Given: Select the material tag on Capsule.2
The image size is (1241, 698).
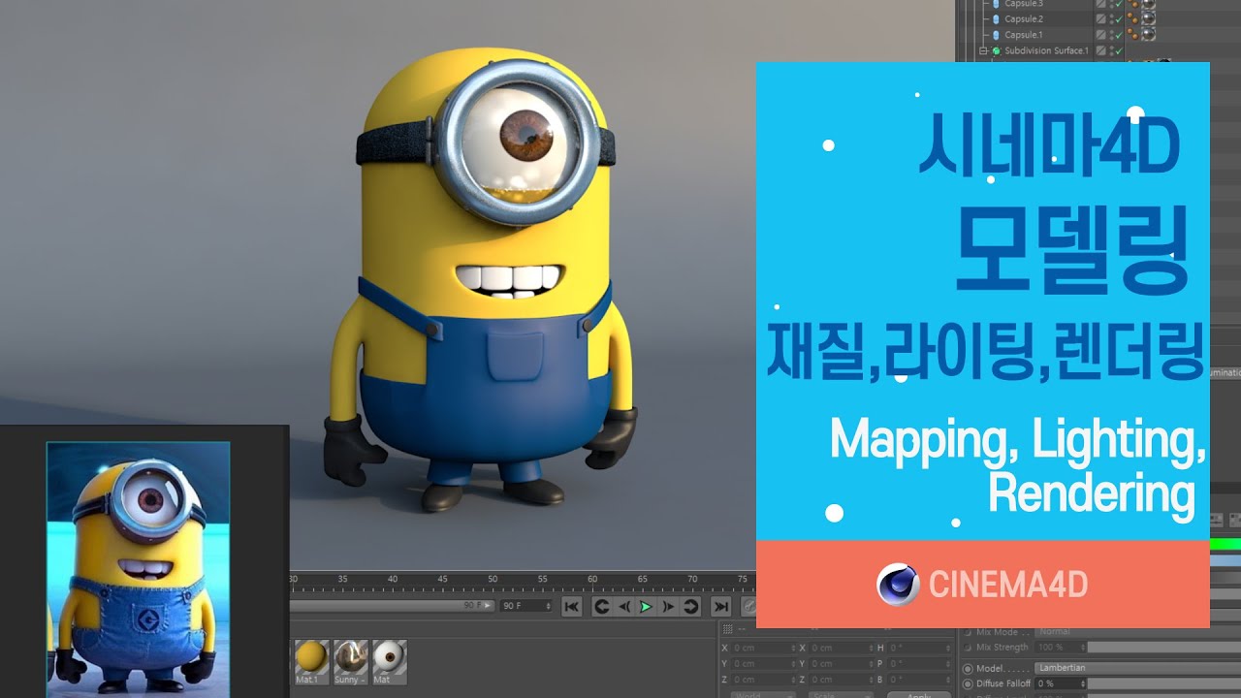Looking at the screenshot, I should point(1148,19).
